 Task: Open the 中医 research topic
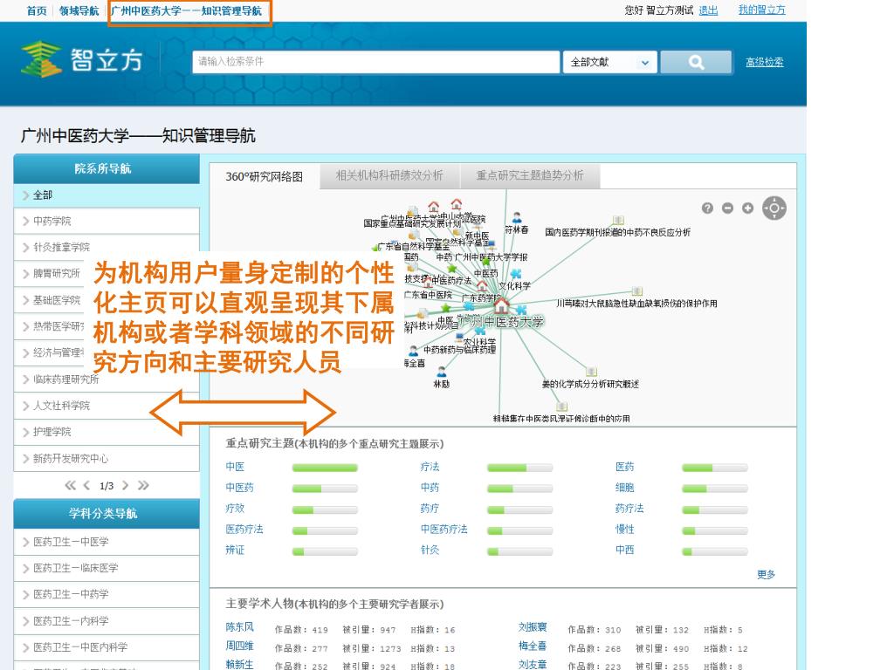pyautogui.click(x=235, y=467)
